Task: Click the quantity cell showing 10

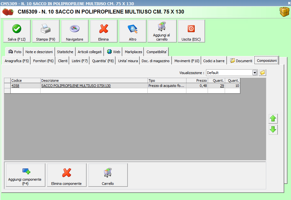Action: 232,86
